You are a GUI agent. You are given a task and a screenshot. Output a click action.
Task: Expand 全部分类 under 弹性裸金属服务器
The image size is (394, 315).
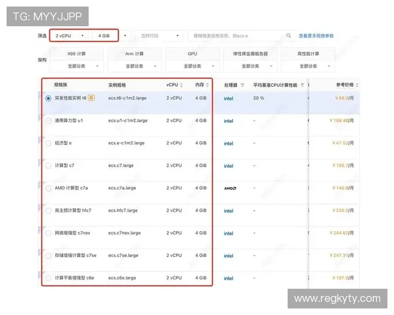[250, 66]
